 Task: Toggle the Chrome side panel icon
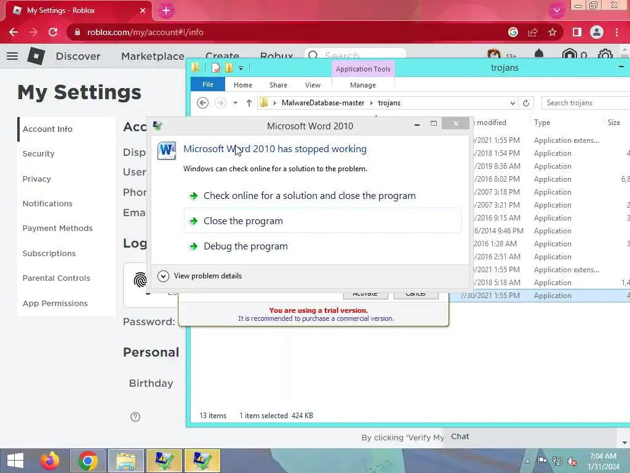pyautogui.click(x=577, y=32)
